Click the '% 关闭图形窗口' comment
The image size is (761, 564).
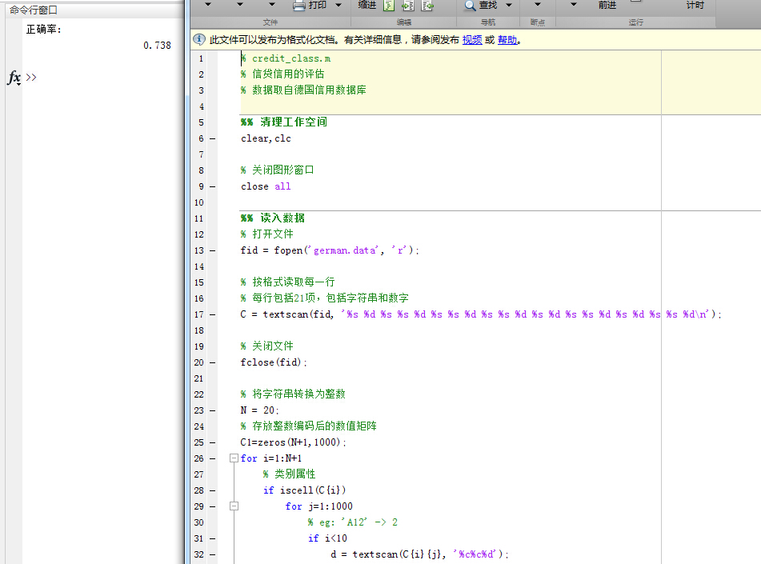[x=278, y=170]
